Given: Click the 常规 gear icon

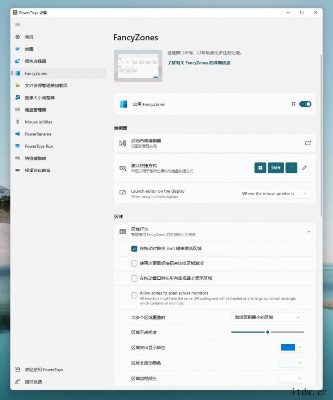Looking at the screenshot, I should click(18, 37).
